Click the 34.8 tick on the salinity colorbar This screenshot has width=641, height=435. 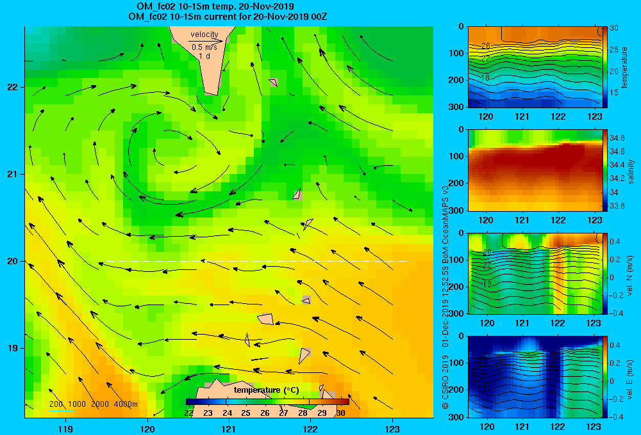pos(617,138)
